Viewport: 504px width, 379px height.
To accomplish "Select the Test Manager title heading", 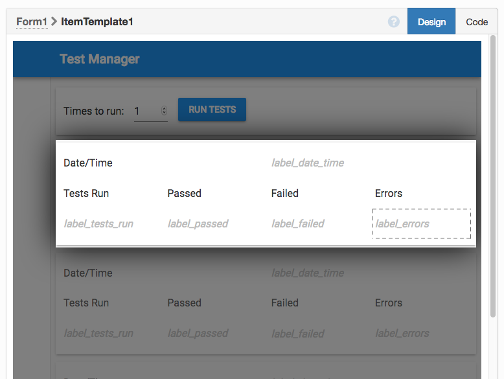I will (100, 59).
